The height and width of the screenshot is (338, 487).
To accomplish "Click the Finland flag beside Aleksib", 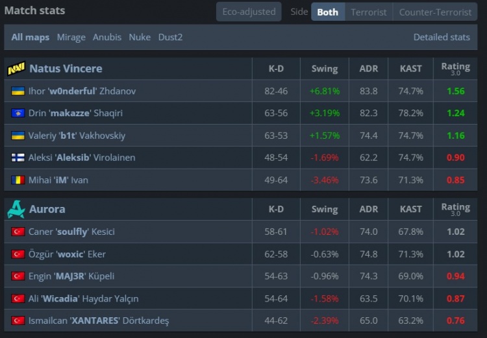I will 18,158.
